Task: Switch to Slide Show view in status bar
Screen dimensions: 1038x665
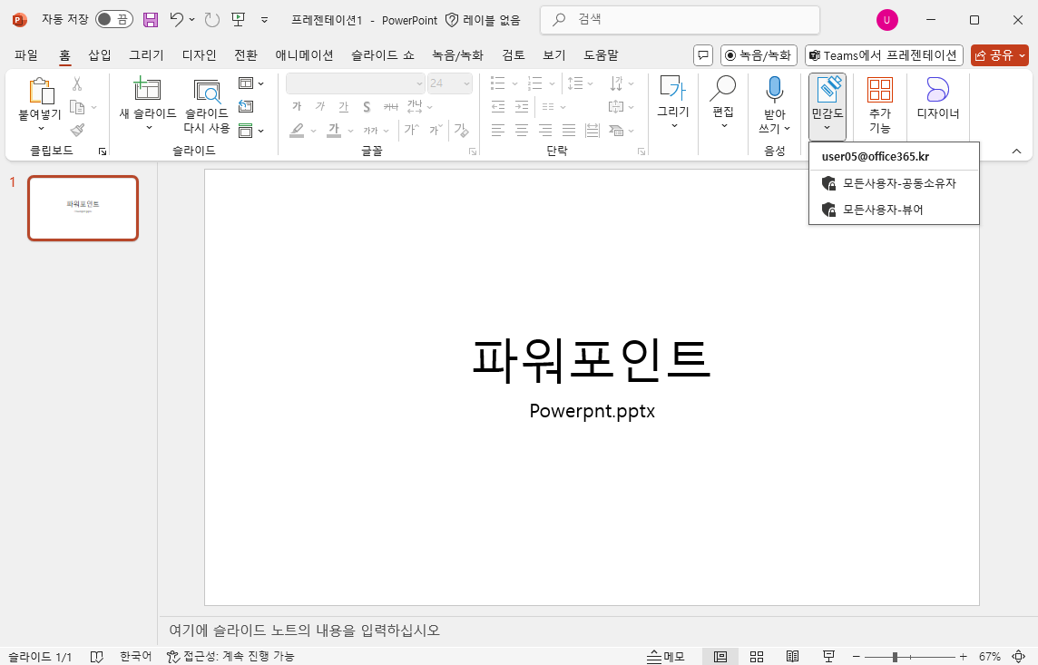Action: 828,655
